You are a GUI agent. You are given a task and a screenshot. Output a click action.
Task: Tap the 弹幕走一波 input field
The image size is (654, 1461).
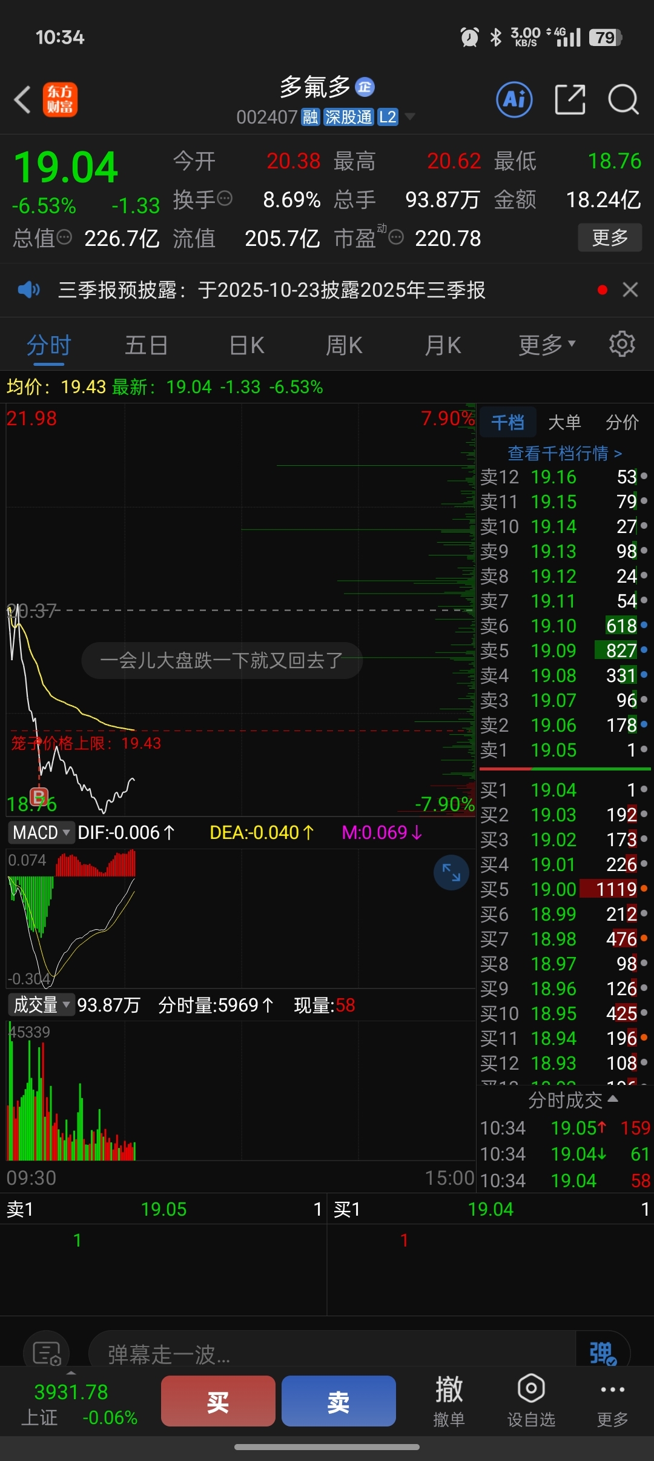point(332,1353)
